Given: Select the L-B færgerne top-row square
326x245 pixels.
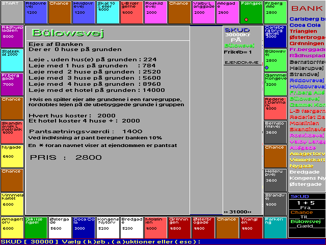Looking at the screenshot, I should tap(132, 12).
